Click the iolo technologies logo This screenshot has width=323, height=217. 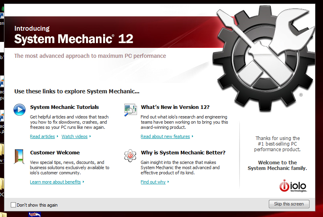[x=293, y=185]
